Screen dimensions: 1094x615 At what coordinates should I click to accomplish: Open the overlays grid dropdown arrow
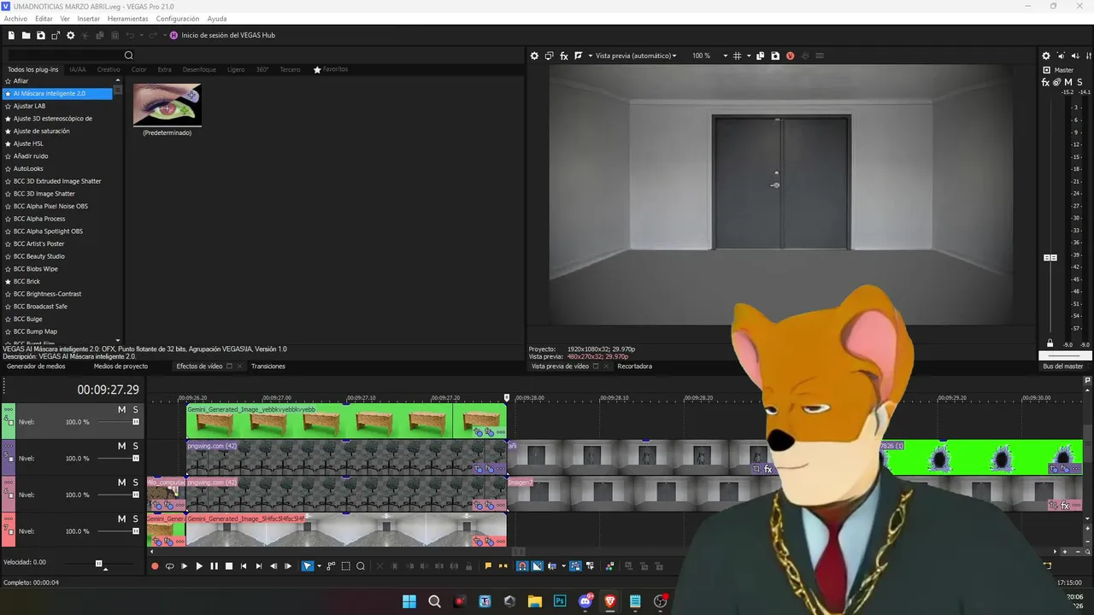(x=749, y=56)
